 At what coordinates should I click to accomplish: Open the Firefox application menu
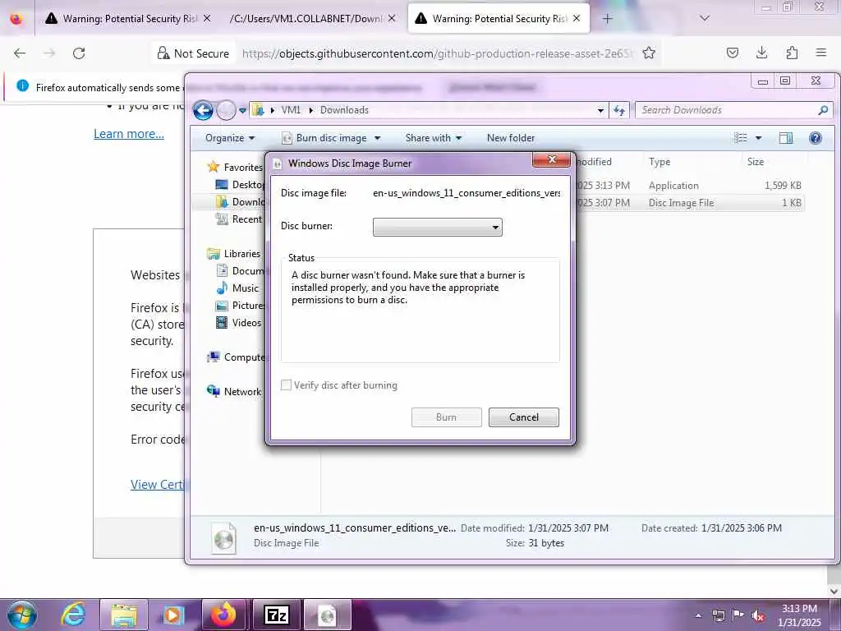(821, 53)
